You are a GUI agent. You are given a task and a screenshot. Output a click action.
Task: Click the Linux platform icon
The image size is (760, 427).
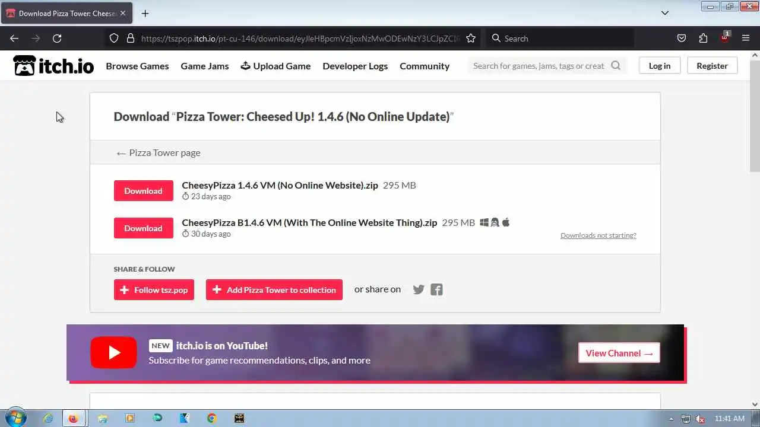(x=495, y=222)
